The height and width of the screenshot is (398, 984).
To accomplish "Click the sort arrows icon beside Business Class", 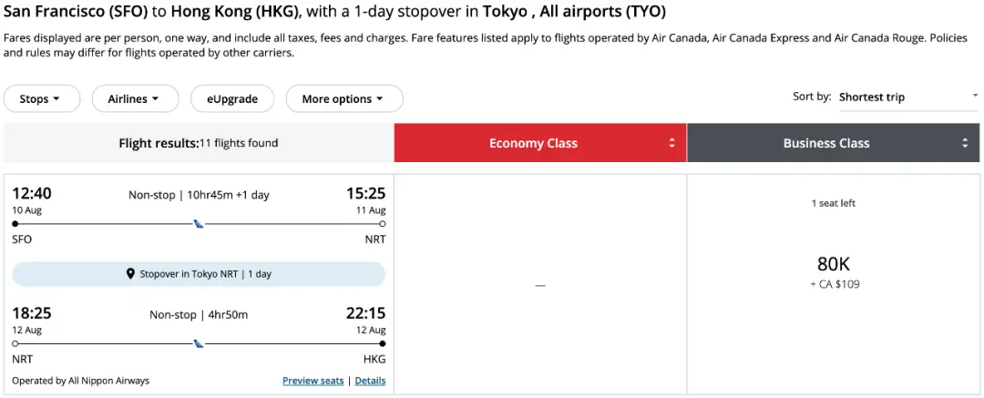I will tap(965, 143).
